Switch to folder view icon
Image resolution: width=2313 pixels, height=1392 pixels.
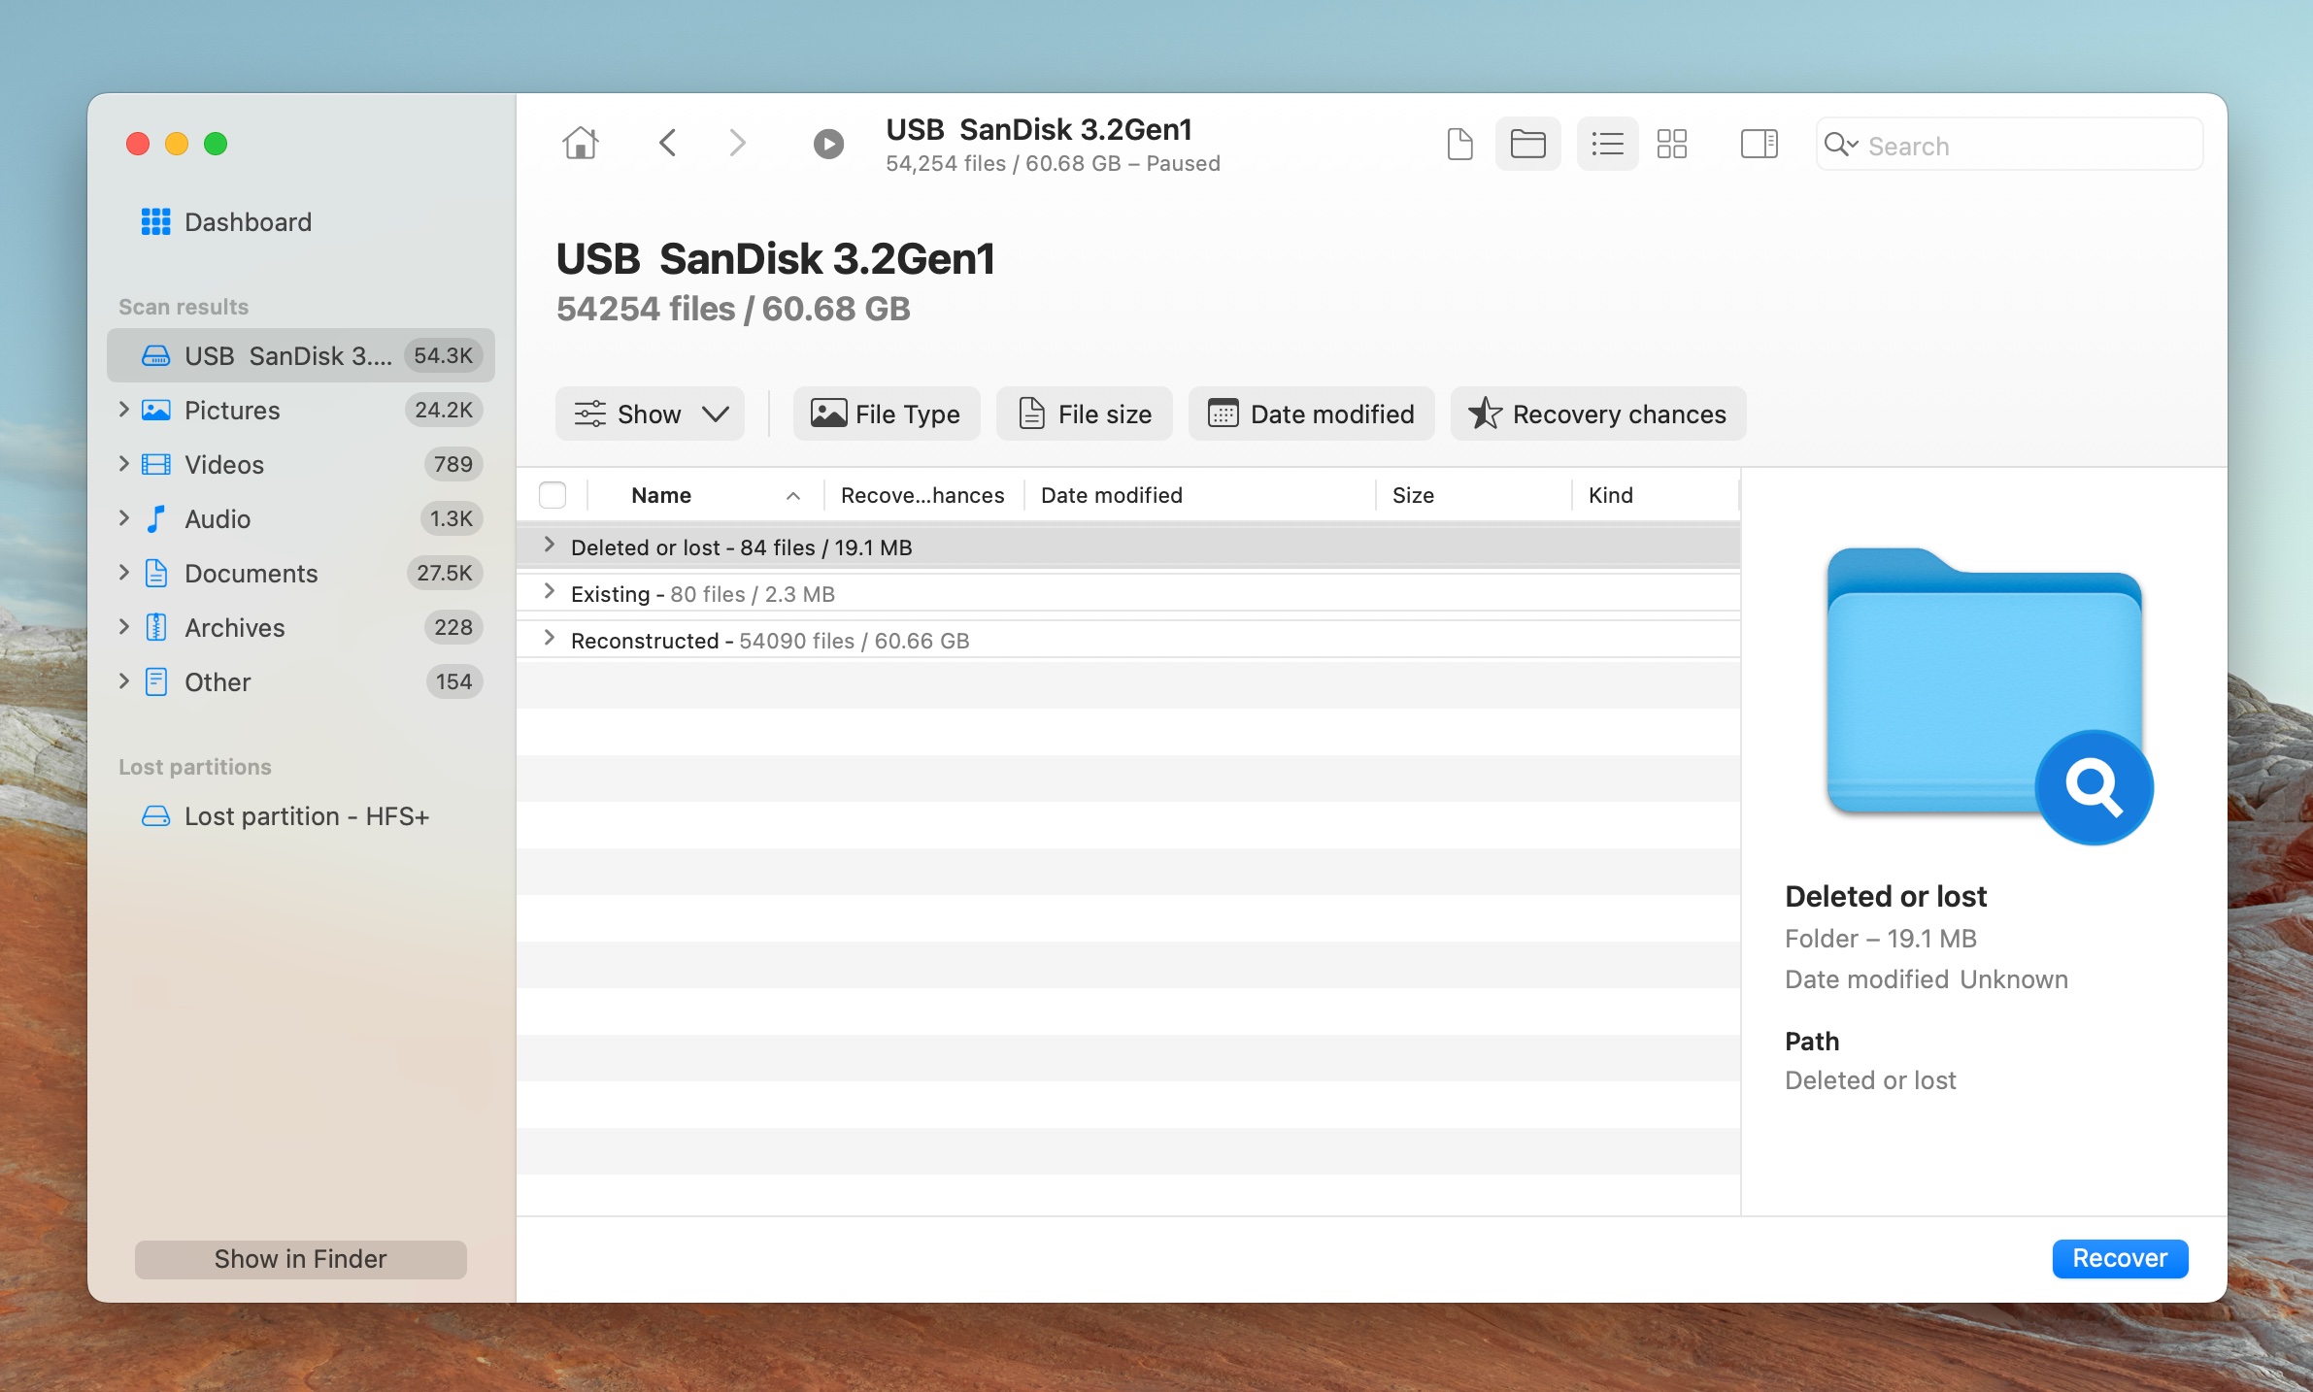click(1527, 145)
